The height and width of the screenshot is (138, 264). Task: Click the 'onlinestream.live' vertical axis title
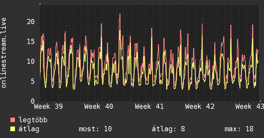coord(4,53)
